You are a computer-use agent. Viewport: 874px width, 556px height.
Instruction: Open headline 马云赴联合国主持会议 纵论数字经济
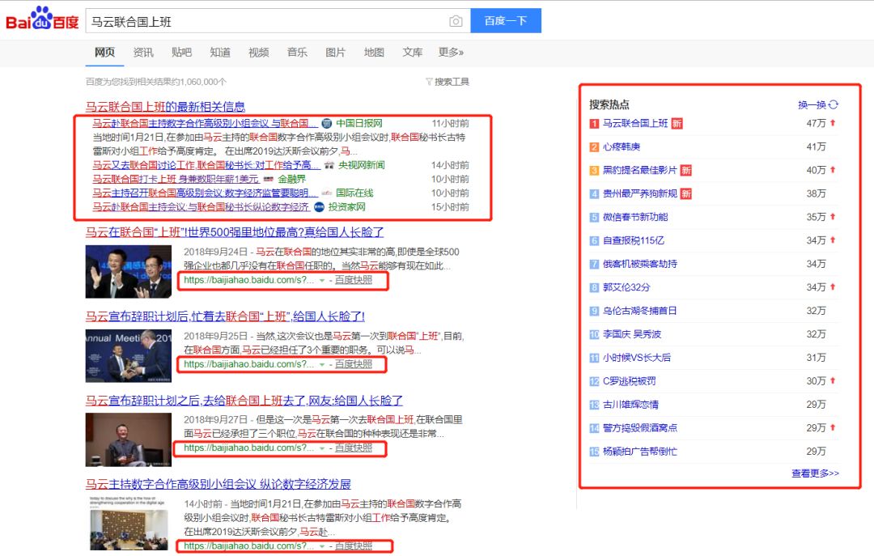pos(201,207)
